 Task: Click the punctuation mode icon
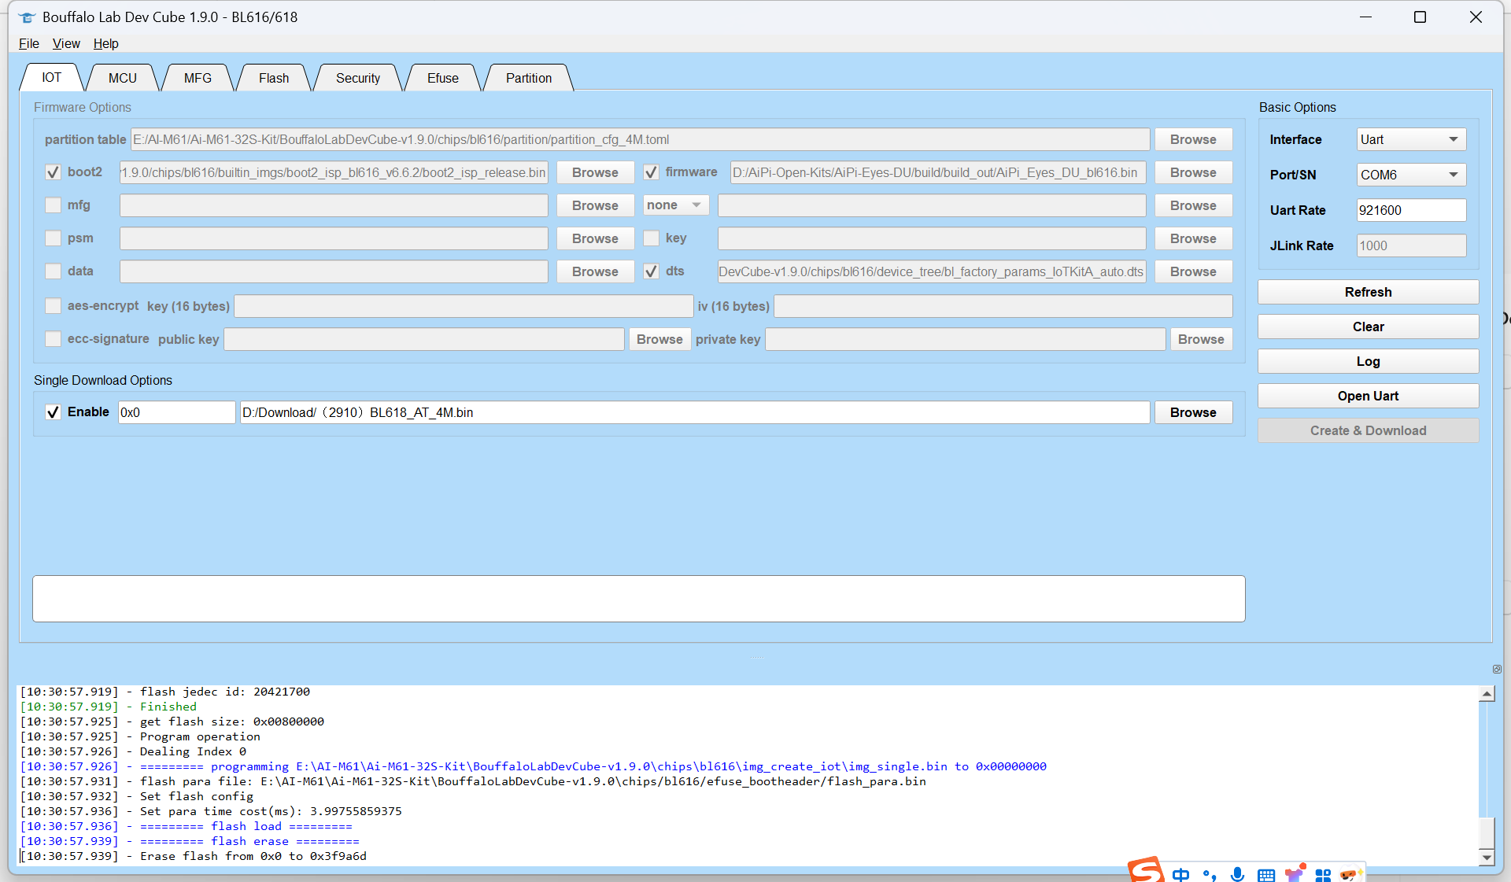[1210, 875]
